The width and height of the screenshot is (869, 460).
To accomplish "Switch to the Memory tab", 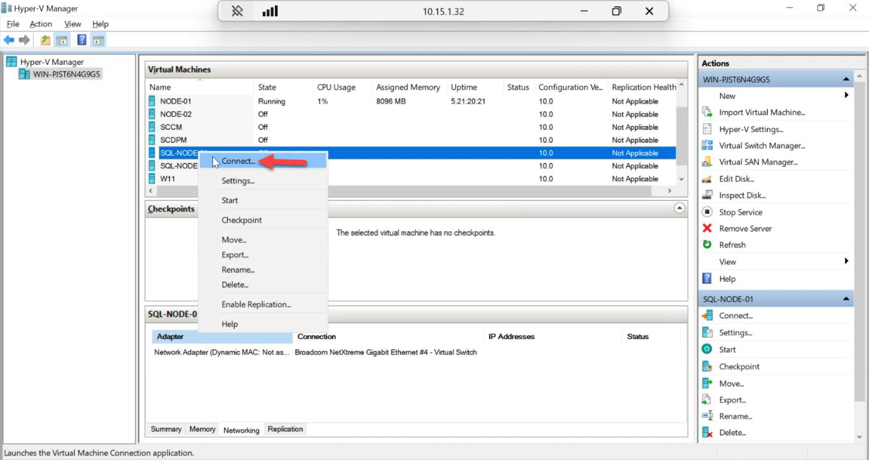I will coord(202,429).
